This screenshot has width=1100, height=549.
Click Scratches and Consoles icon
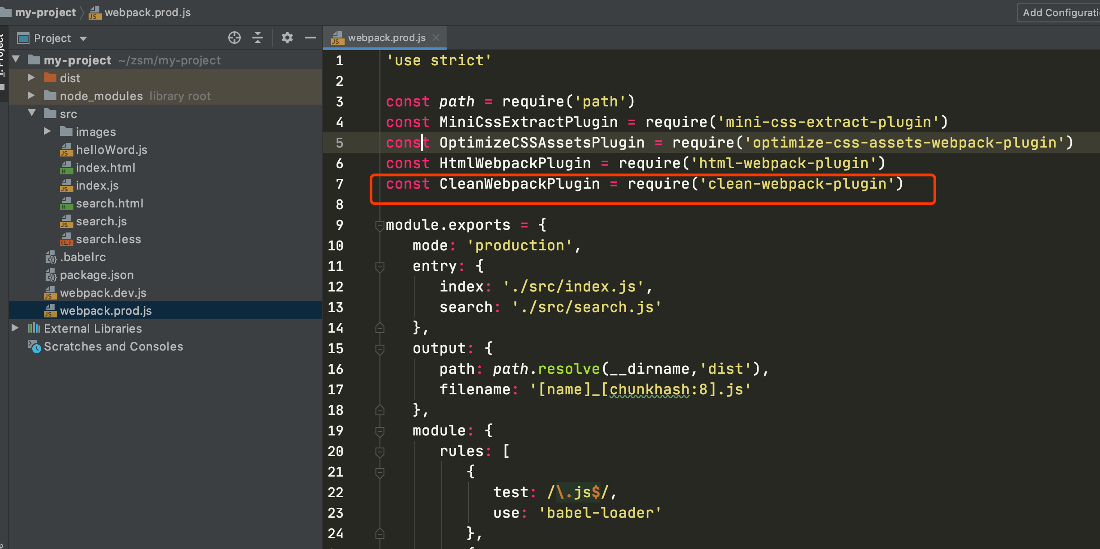point(34,346)
